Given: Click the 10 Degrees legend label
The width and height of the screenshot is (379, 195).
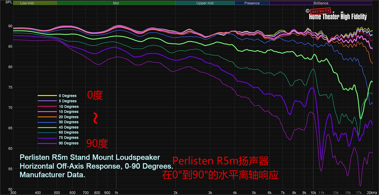Looking at the screenshot, I should tap(69, 107).
